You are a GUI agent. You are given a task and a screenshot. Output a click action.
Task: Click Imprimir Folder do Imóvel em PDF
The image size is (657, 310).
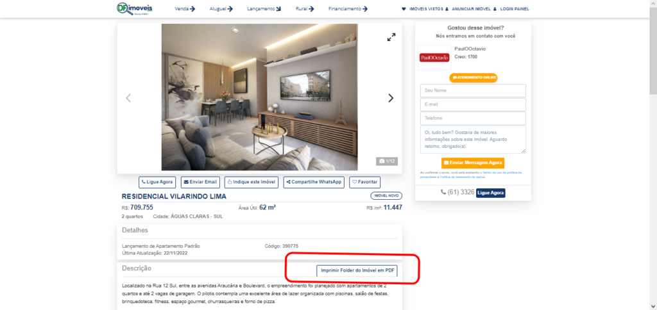(x=357, y=271)
